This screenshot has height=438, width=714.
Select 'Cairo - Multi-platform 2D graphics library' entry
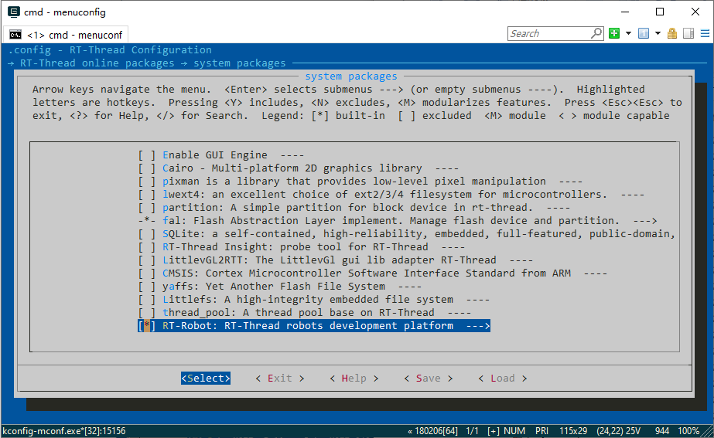click(x=292, y=168)
